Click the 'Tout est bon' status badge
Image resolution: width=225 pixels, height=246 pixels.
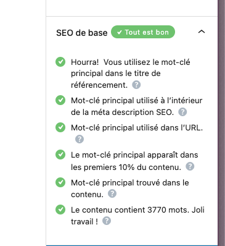pos(143,32)
